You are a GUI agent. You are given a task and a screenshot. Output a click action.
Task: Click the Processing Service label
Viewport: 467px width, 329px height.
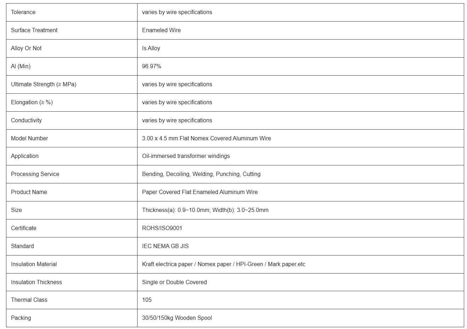[35, 174]
